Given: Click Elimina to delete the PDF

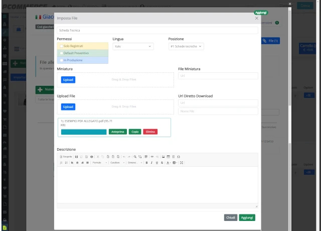Looking at the screenshot, I should tap(150, 132).
